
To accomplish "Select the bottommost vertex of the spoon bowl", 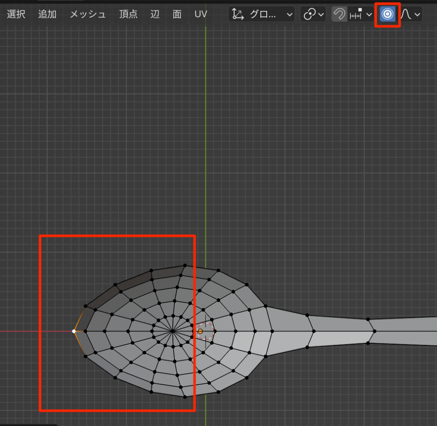I will [184, 397].
